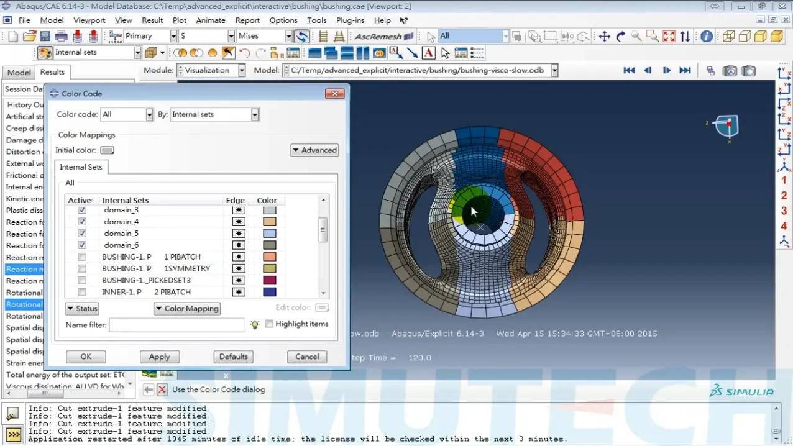Screen dimensions: 793x446
Task: Open the Viewport menu
Action: [89, 20]
